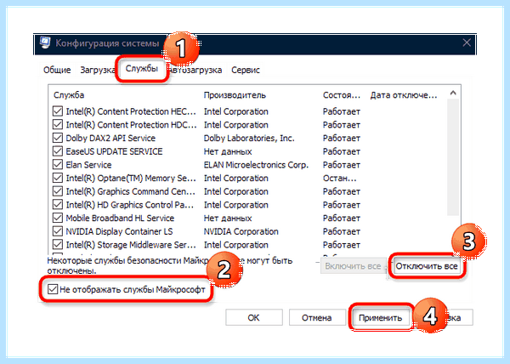Select the Dolby Laboratories, Inc. cell

tap(249, 139)
